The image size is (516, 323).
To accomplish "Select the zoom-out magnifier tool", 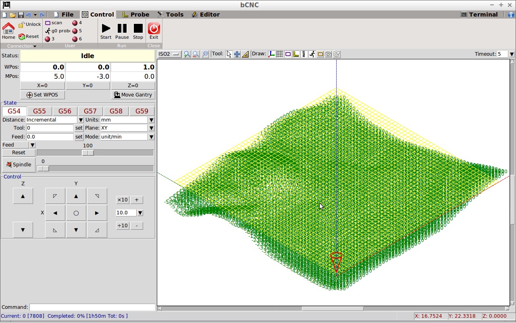I will click(196, 54).
